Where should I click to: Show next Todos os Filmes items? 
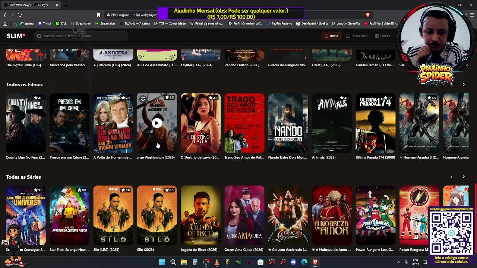pos(464,84)
